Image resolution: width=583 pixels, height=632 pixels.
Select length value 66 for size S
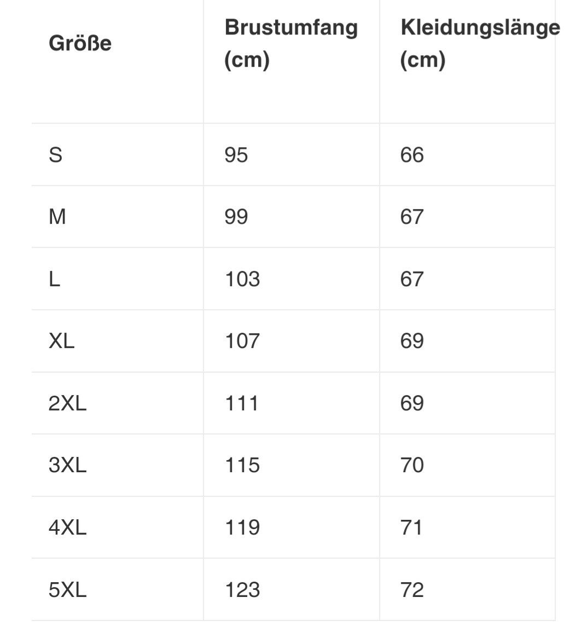coord(412,155)
